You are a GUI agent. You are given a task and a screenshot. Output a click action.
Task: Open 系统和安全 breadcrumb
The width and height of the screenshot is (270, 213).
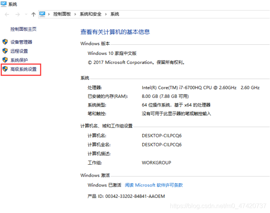pos(90,14)
